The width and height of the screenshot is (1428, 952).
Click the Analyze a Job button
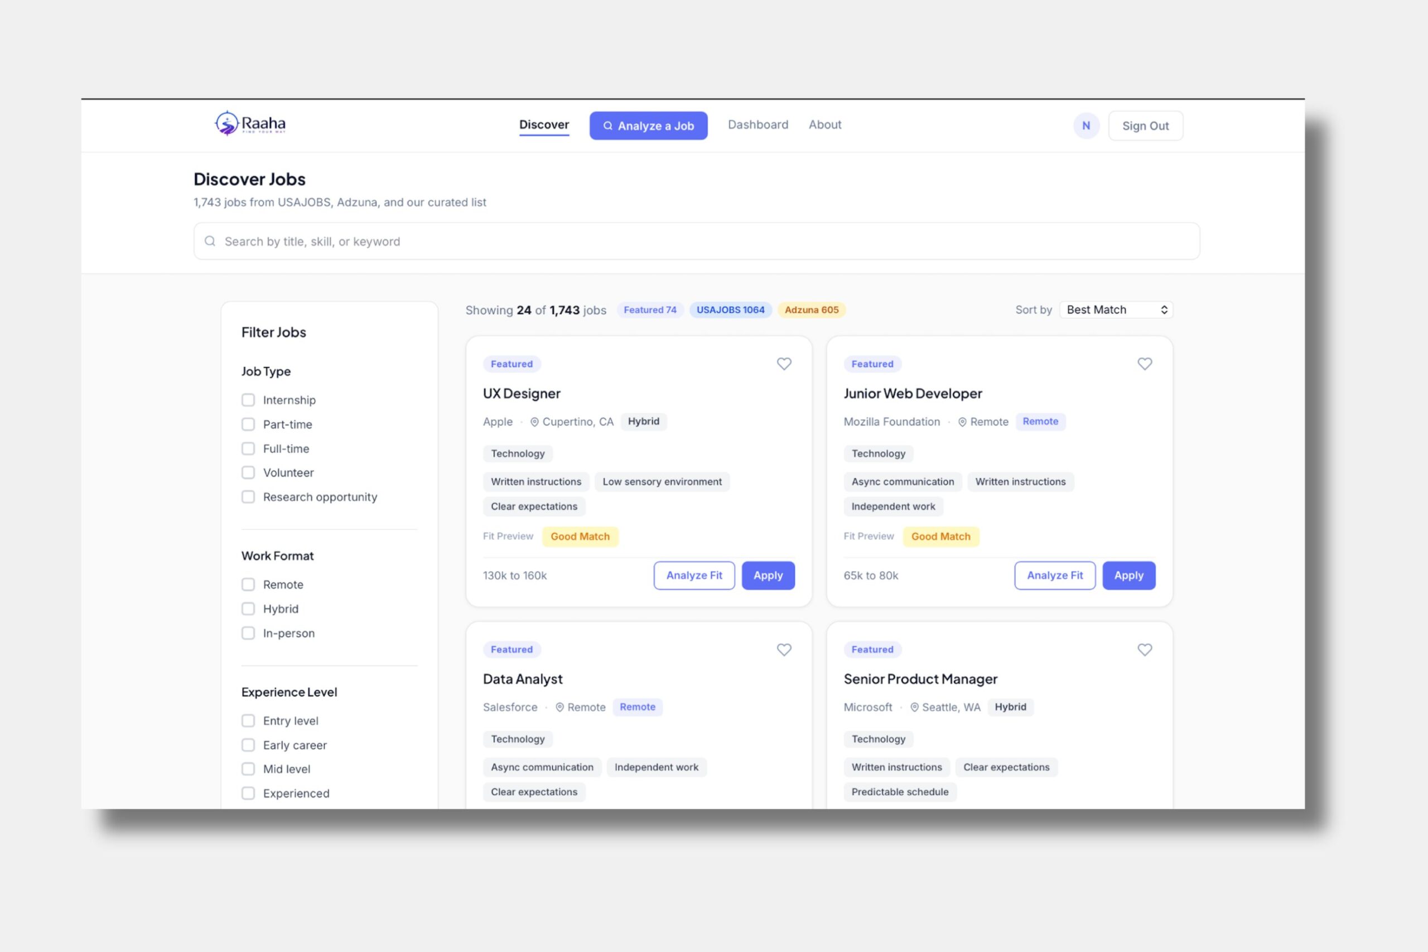648,125
